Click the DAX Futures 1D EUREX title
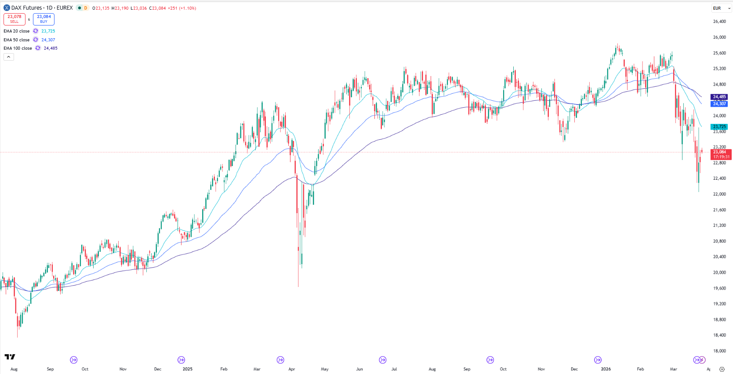 point(42,8)
